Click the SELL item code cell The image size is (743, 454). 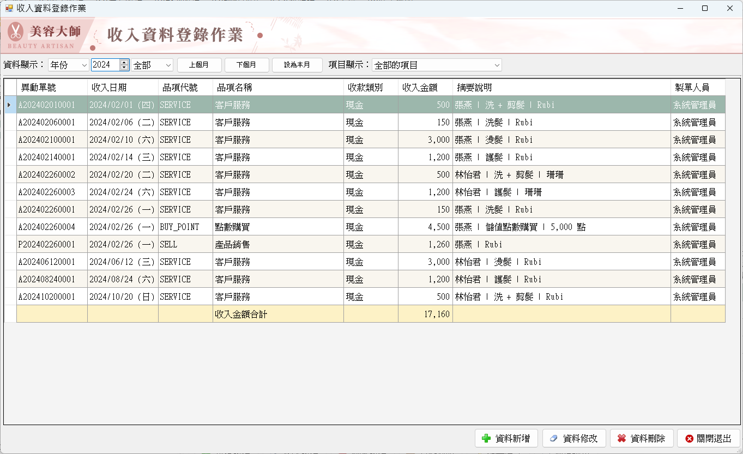[185, 244]
